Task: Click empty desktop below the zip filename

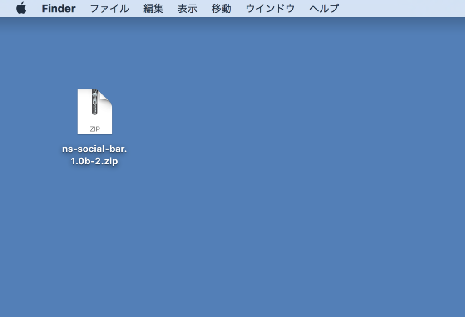Action: click(94, 218)
